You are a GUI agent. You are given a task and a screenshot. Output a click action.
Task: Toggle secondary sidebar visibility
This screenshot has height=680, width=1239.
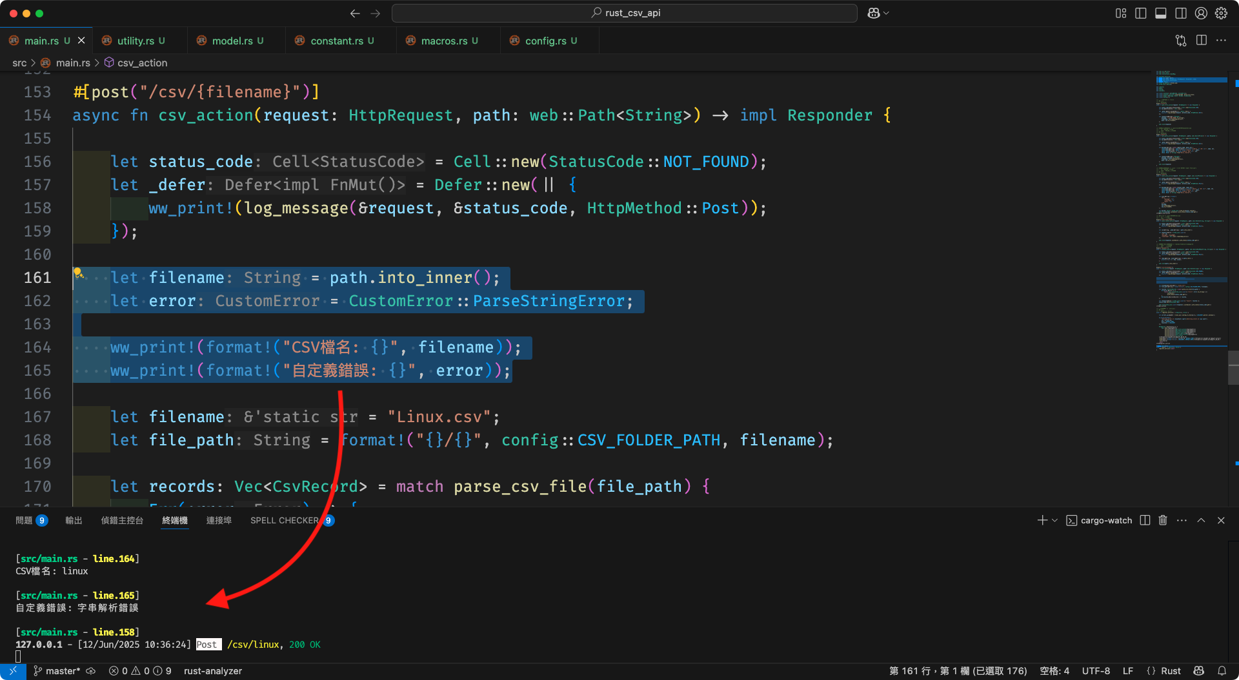pyautogui.click(x=1181, y=13)
